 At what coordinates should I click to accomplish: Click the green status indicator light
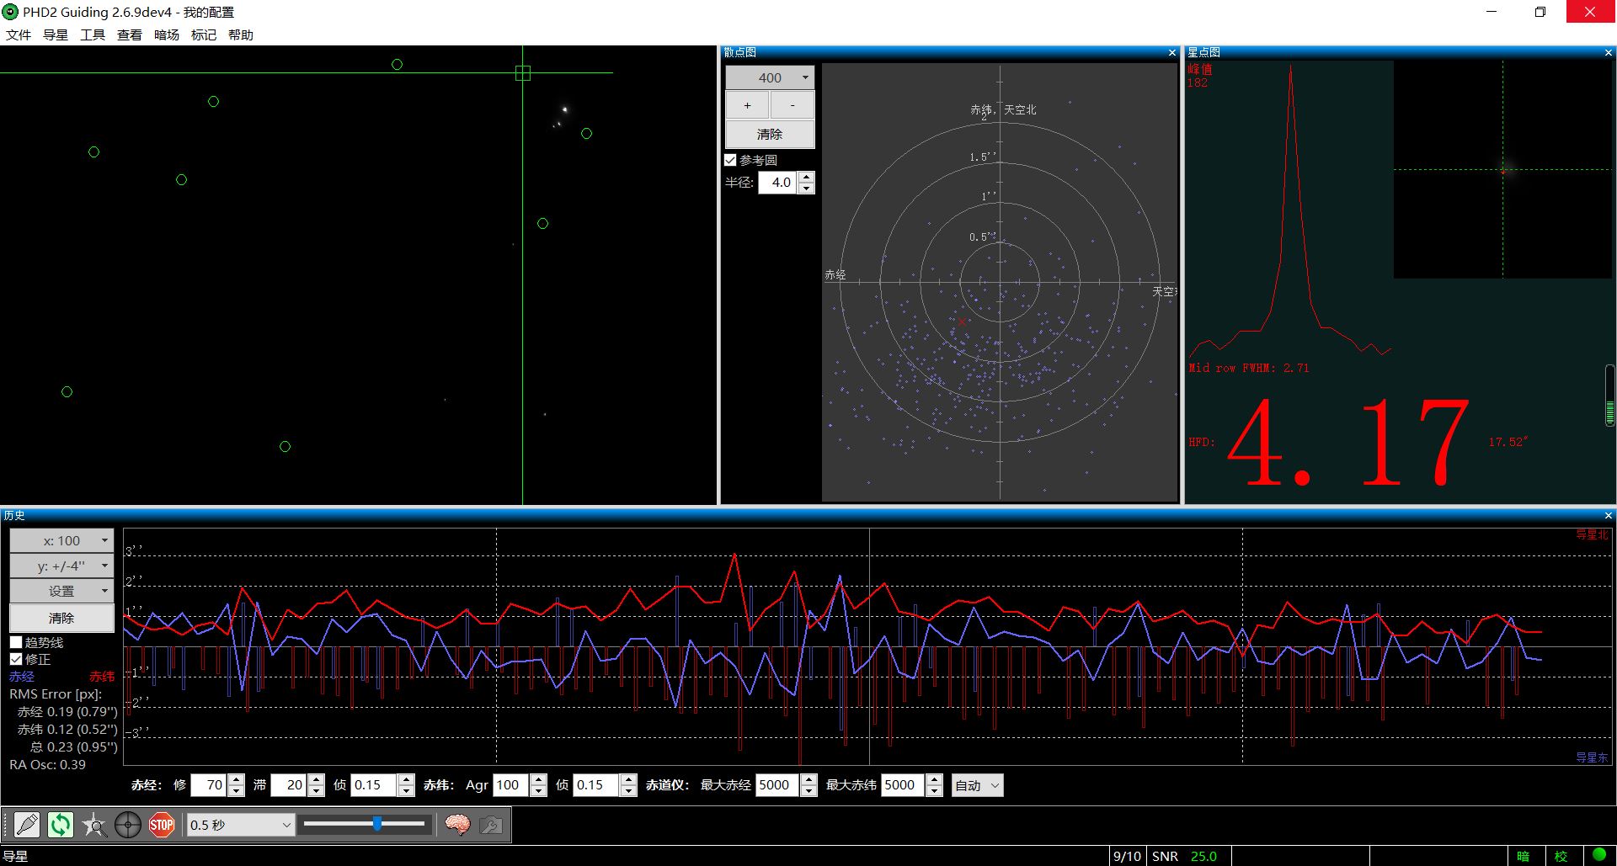tap(1598, 856)
